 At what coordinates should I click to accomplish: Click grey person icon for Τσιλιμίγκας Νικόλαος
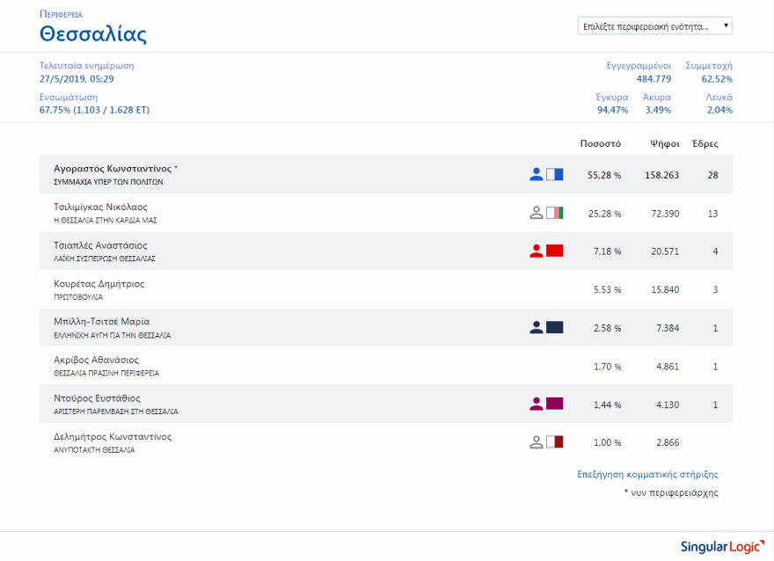[x=537, y=213]
